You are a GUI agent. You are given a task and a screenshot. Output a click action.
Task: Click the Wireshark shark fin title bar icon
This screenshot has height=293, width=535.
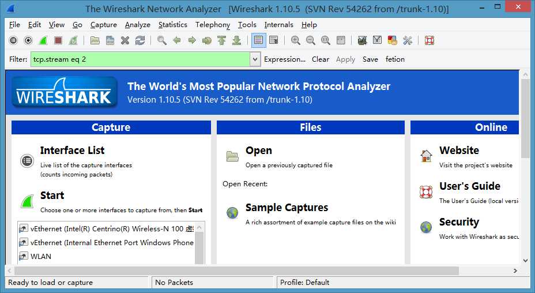tap(10, 8)
